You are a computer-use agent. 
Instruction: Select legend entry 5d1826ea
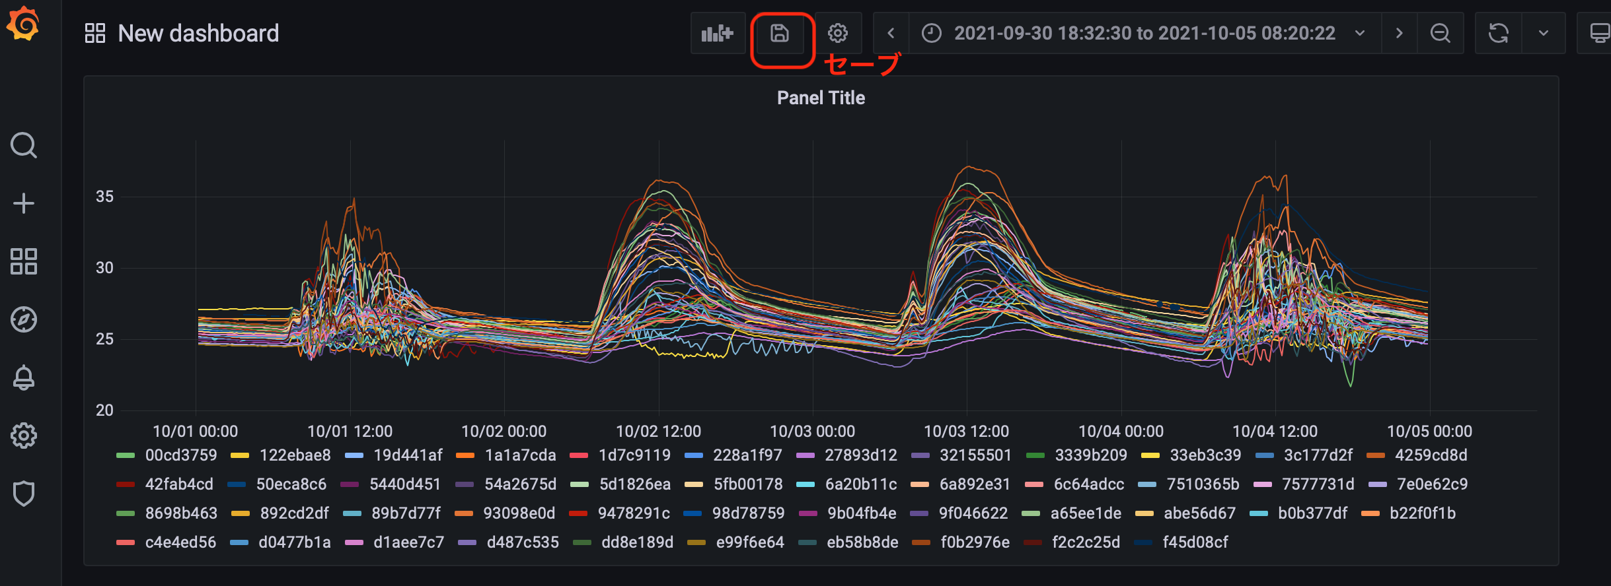pos(635,484)
